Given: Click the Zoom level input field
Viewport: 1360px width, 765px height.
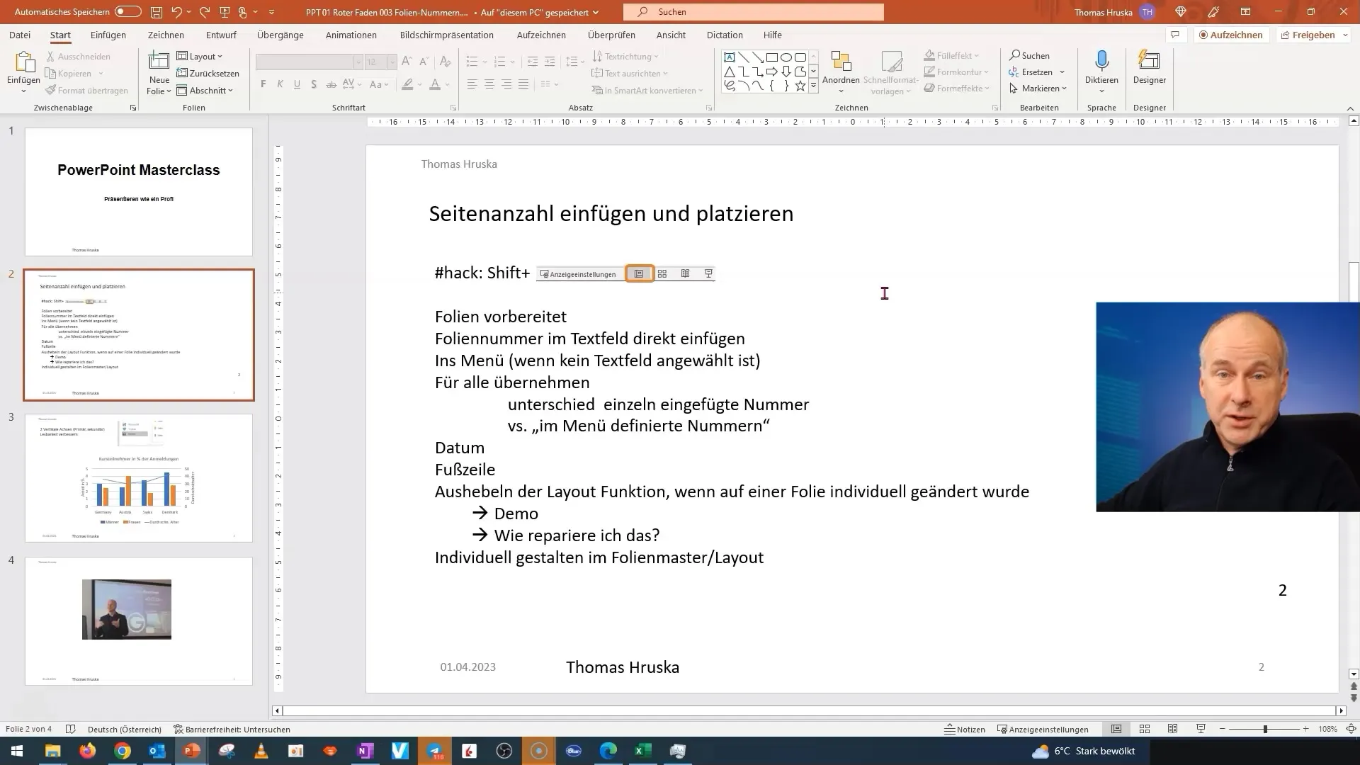Looking at the screenshot, I should point(1325,729).
